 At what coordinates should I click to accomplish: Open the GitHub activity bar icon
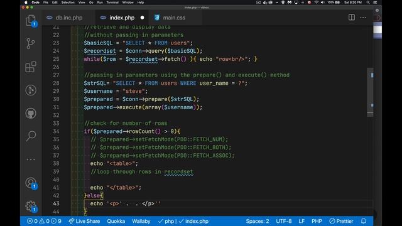(31, 113)
